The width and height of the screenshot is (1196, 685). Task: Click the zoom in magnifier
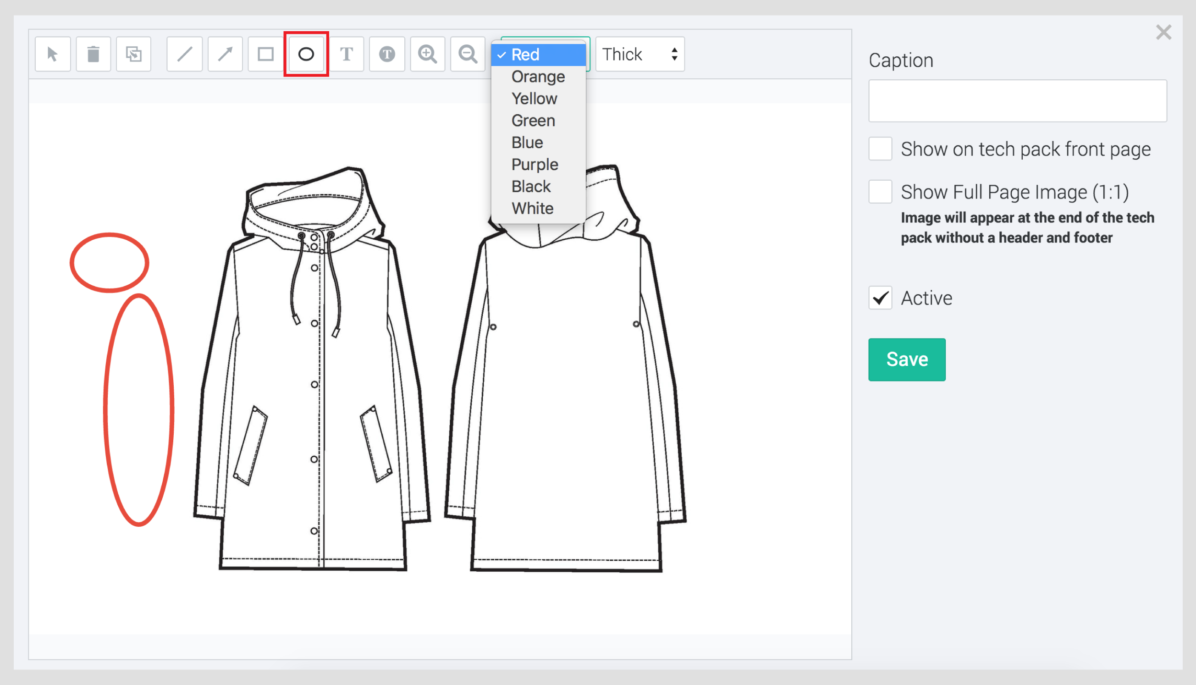428,54
